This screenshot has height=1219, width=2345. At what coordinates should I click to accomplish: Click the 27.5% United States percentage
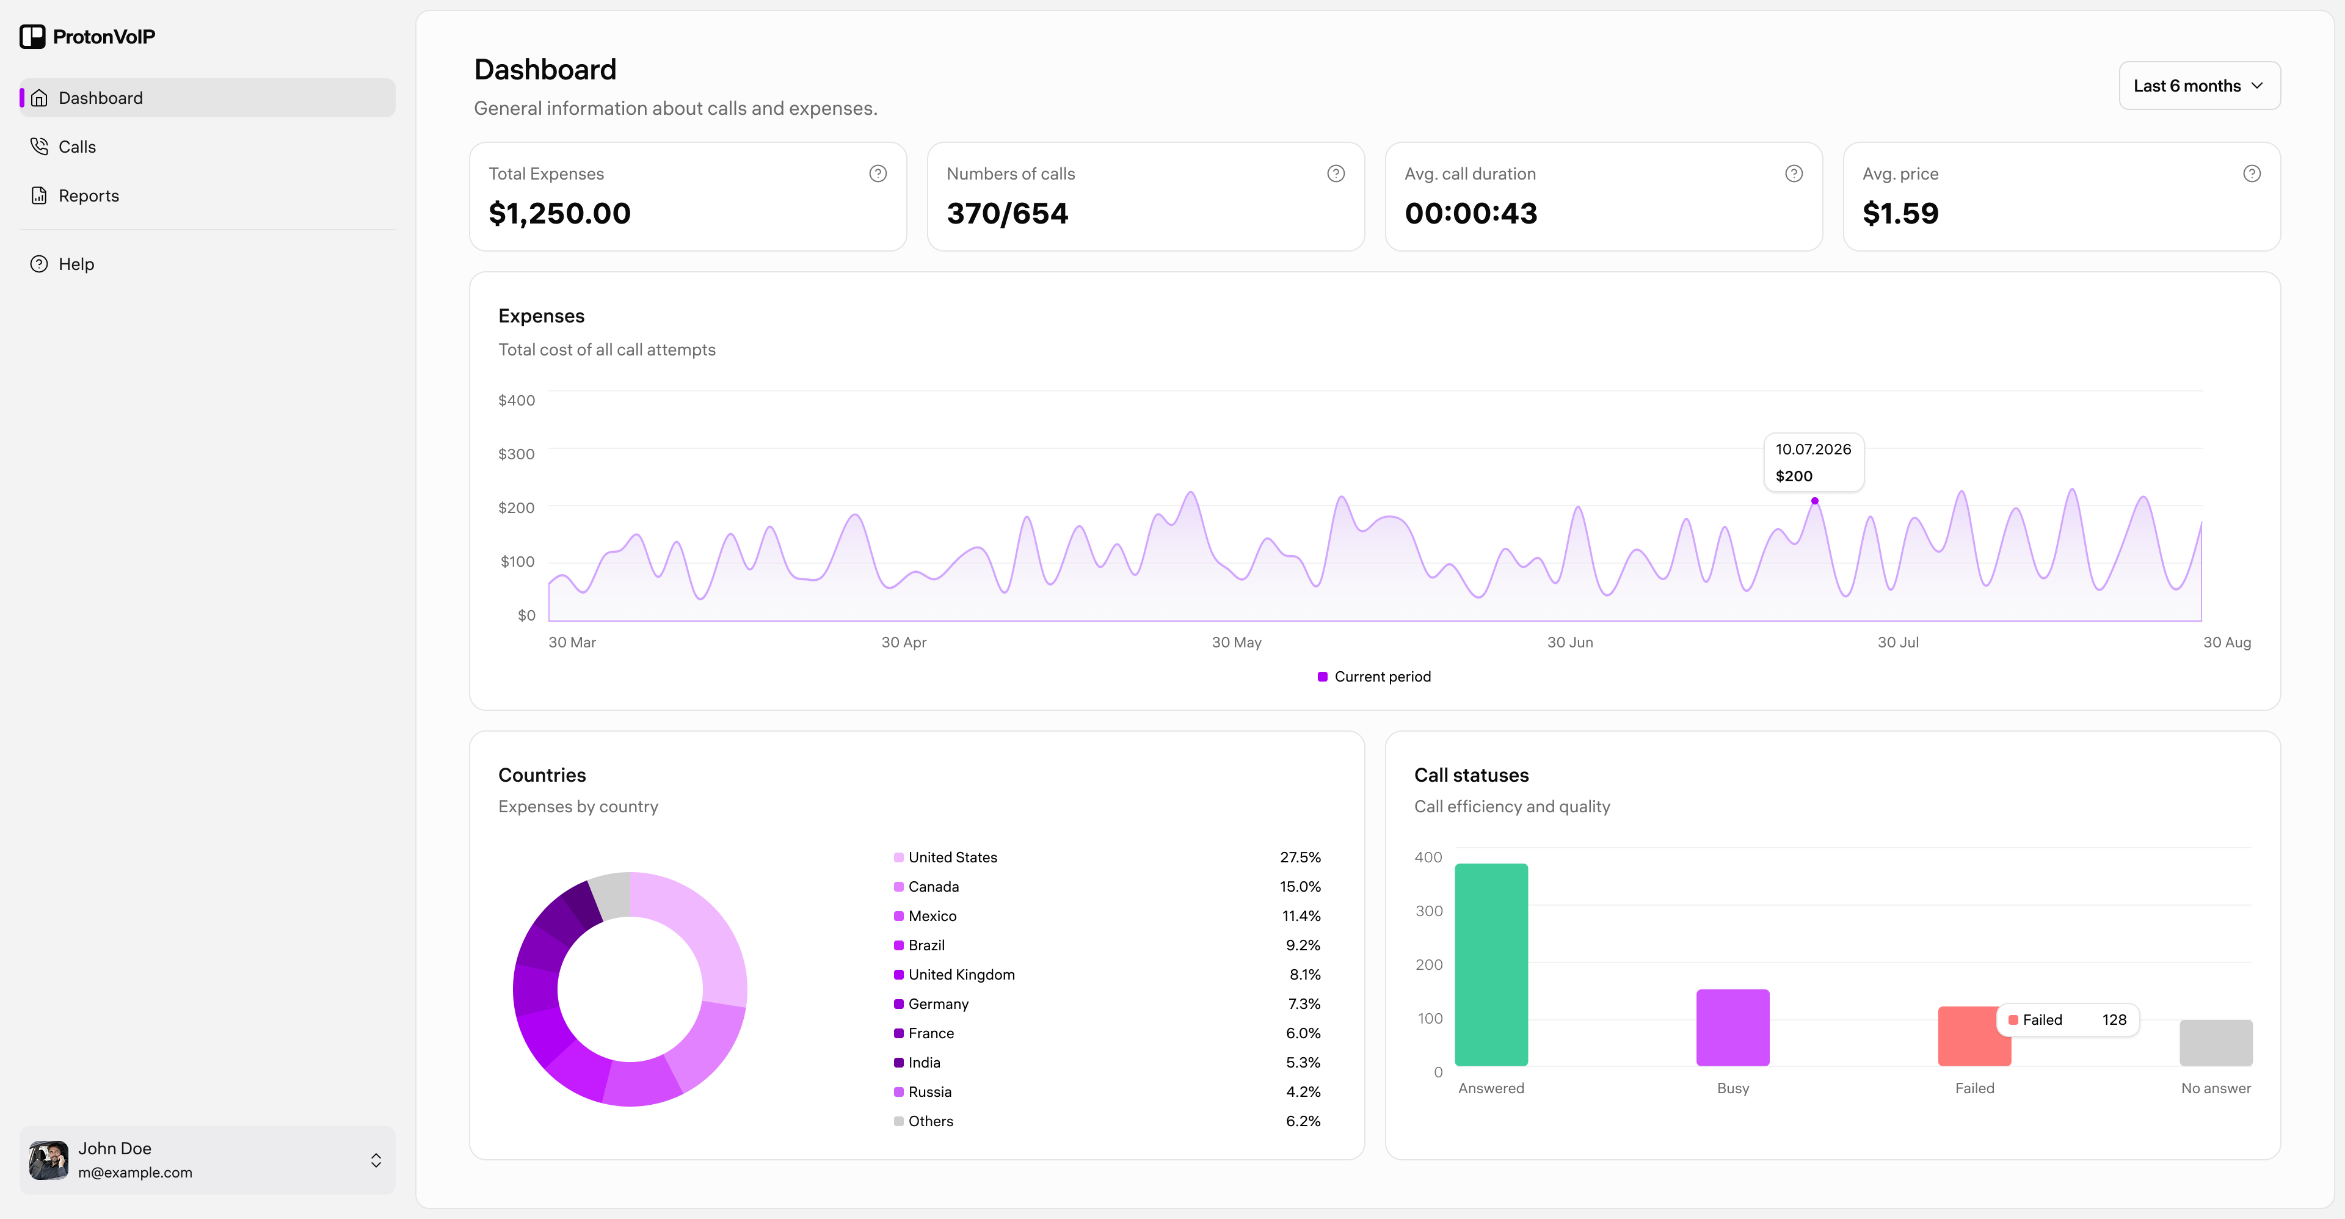click(1300, 857)
